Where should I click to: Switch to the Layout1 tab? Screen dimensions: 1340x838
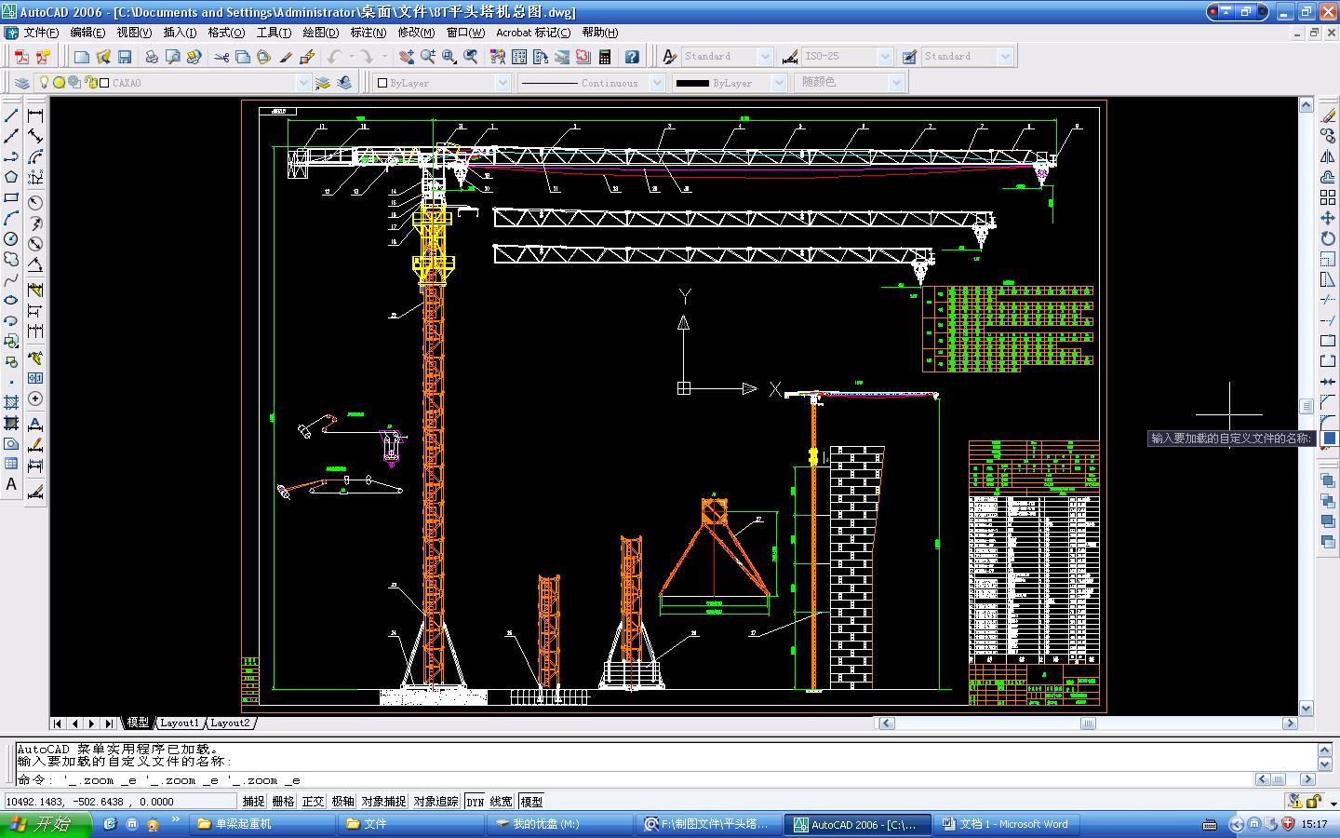click(x=179, y=723)
